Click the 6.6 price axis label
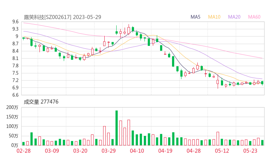 [x=15, y=95]
